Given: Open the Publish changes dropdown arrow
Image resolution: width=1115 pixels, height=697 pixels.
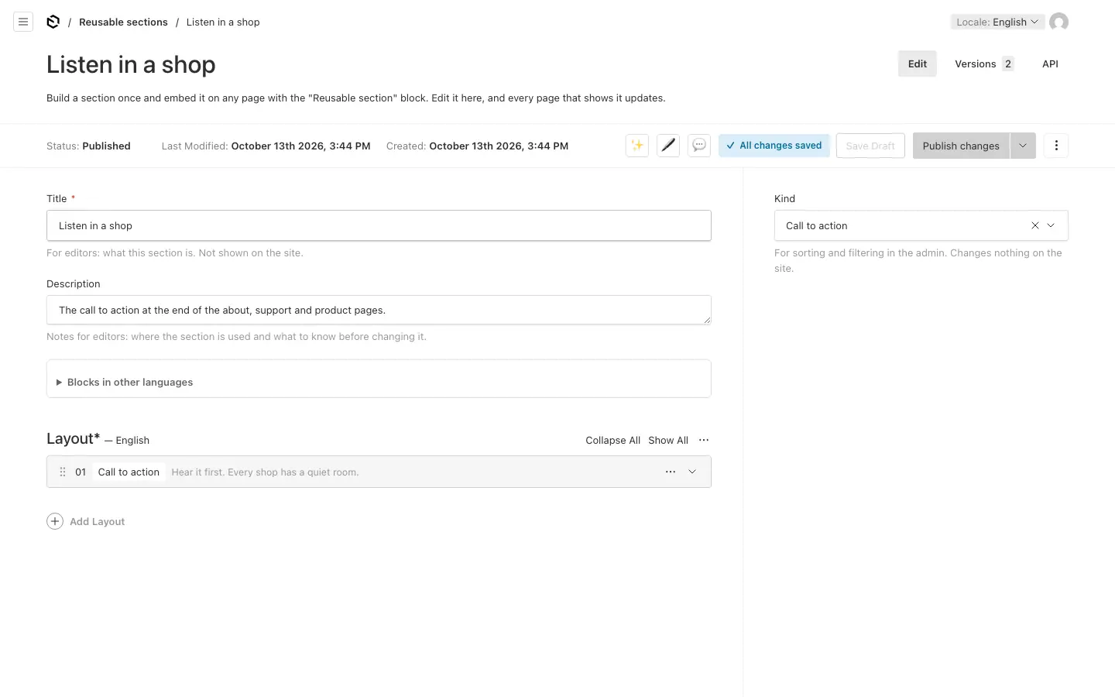Looking at the screenshot, I should pos(1023,146).
